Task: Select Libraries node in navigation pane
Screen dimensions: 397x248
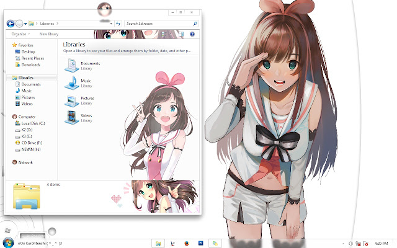Action: (26, 77)
